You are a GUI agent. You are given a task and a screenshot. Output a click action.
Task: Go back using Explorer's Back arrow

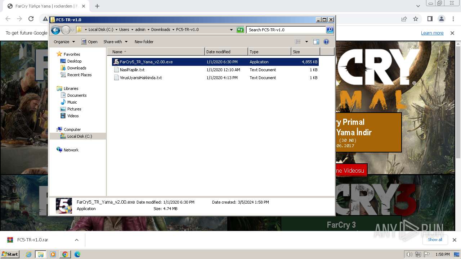(55, 30)
